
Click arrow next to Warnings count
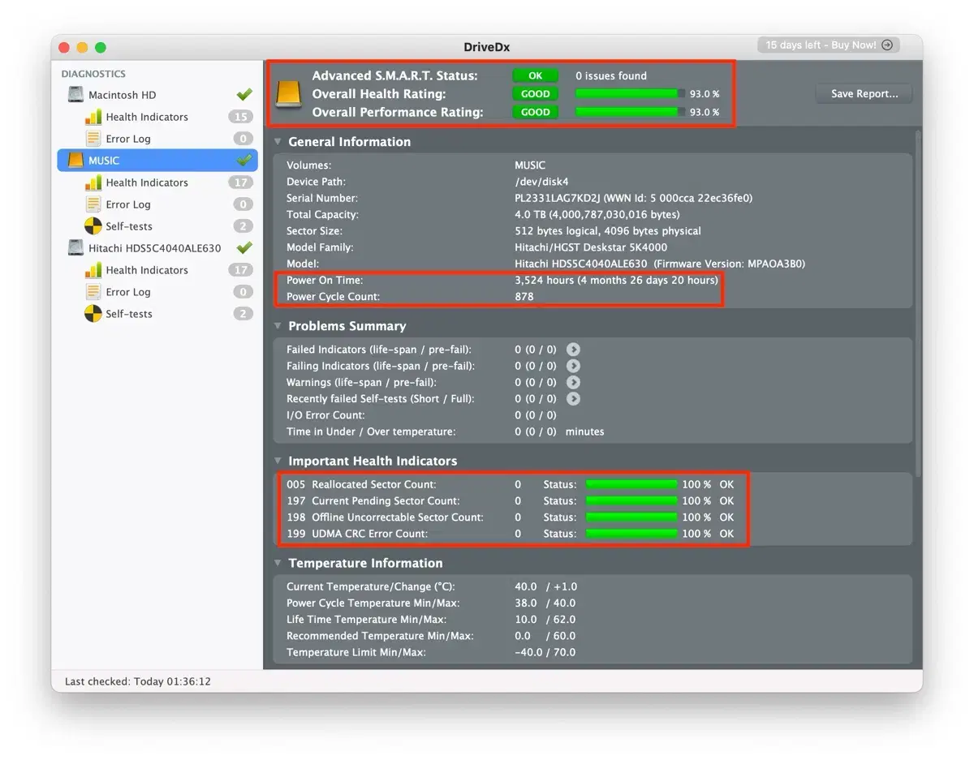(573, 383)
